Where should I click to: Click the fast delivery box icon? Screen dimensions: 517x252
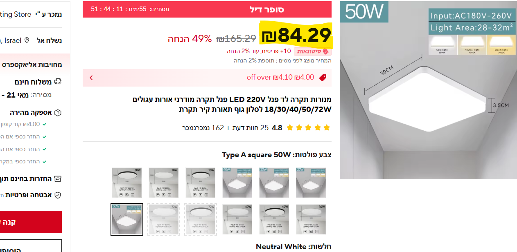tap(58, 113)
